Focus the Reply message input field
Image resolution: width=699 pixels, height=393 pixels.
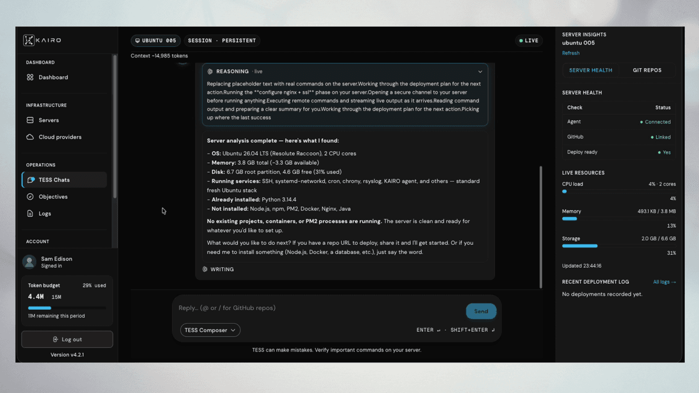[319, 308]
